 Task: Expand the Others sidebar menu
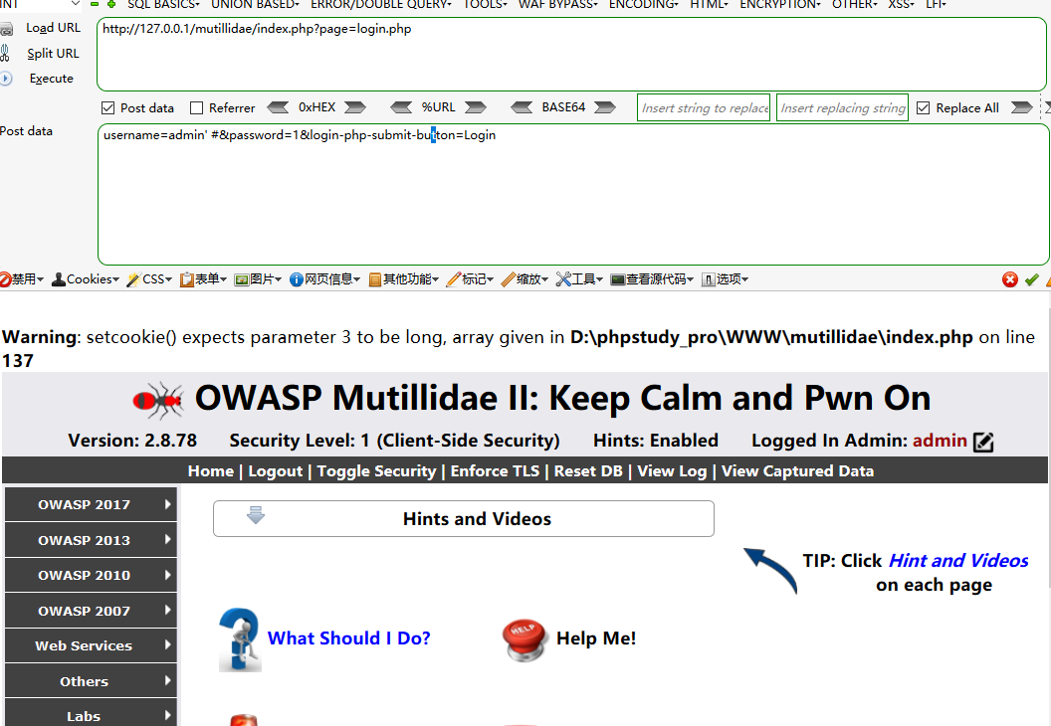[91, 681]
